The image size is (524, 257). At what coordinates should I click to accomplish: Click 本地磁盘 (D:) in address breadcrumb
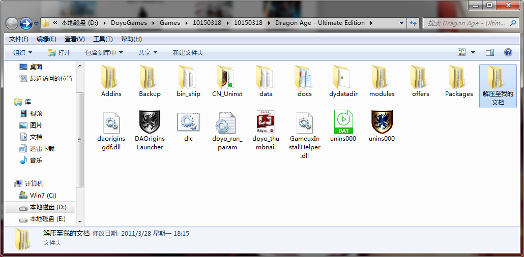(79, 23)
